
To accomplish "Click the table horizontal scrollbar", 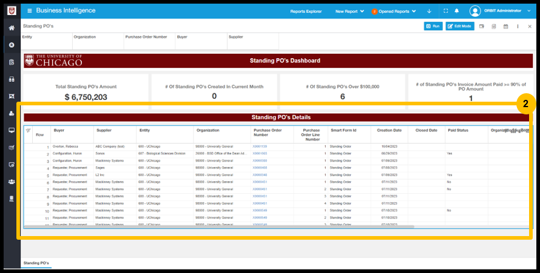I will point(219,226).
